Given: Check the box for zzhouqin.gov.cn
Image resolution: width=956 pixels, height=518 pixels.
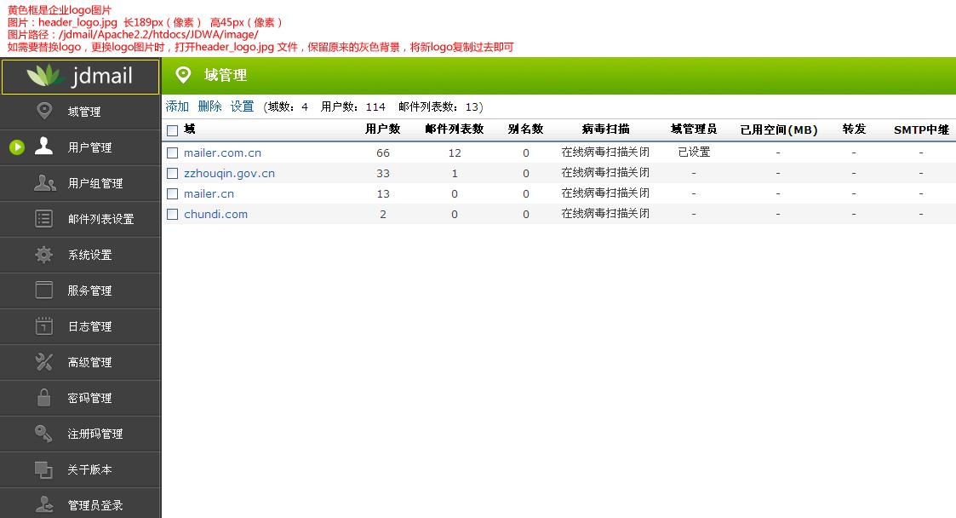Looking at the screenshot, I should pos(173,173).
